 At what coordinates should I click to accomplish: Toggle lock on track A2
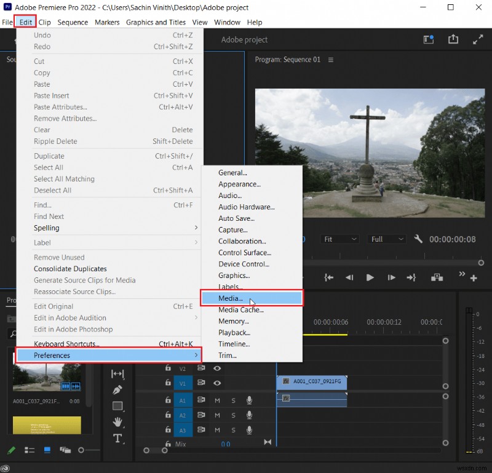tap(168, 415)
